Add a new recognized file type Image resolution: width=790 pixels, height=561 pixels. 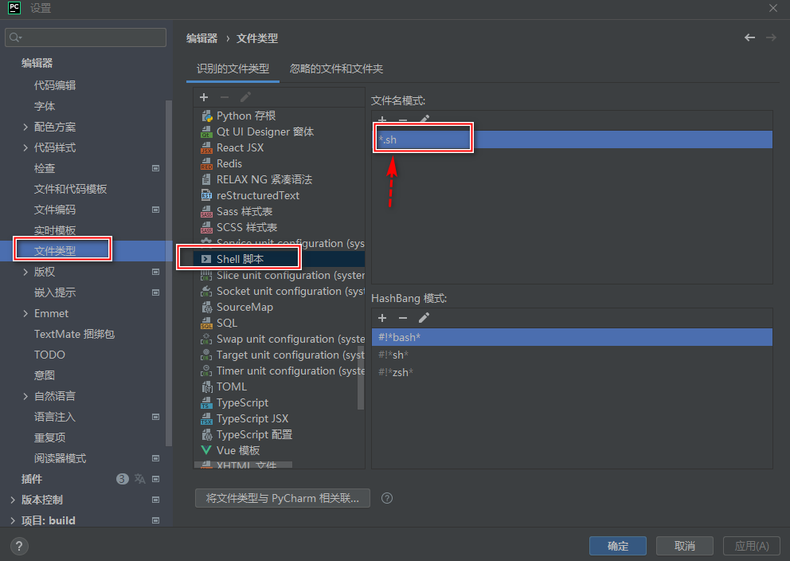coord(204,97)
